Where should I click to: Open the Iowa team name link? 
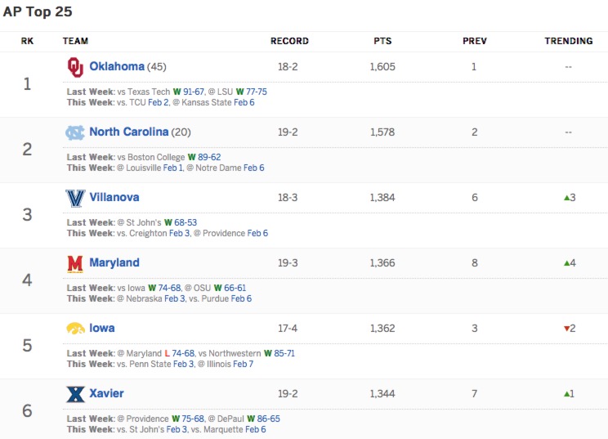coord(102,329)
